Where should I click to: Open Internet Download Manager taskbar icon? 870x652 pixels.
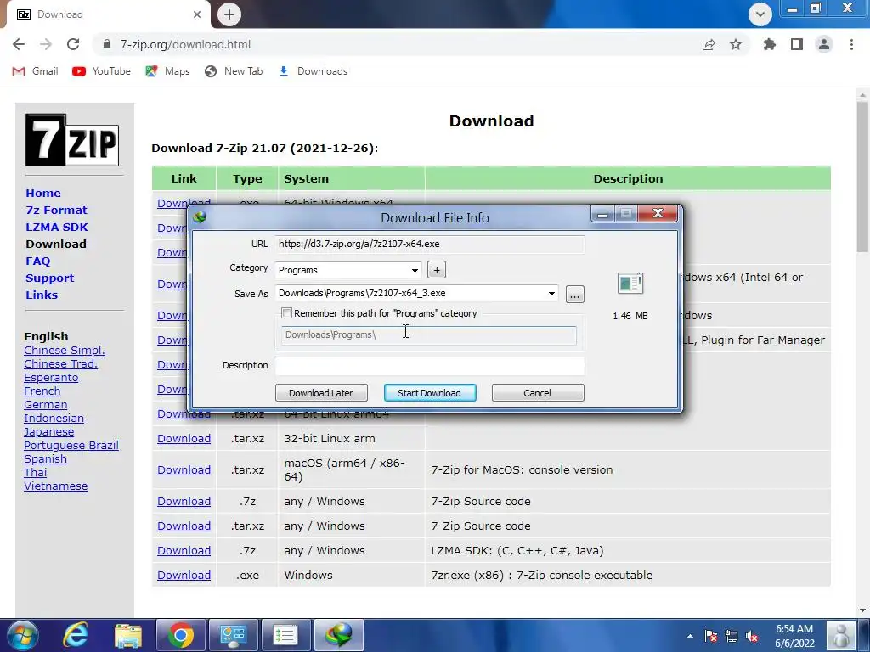point(339,635)
